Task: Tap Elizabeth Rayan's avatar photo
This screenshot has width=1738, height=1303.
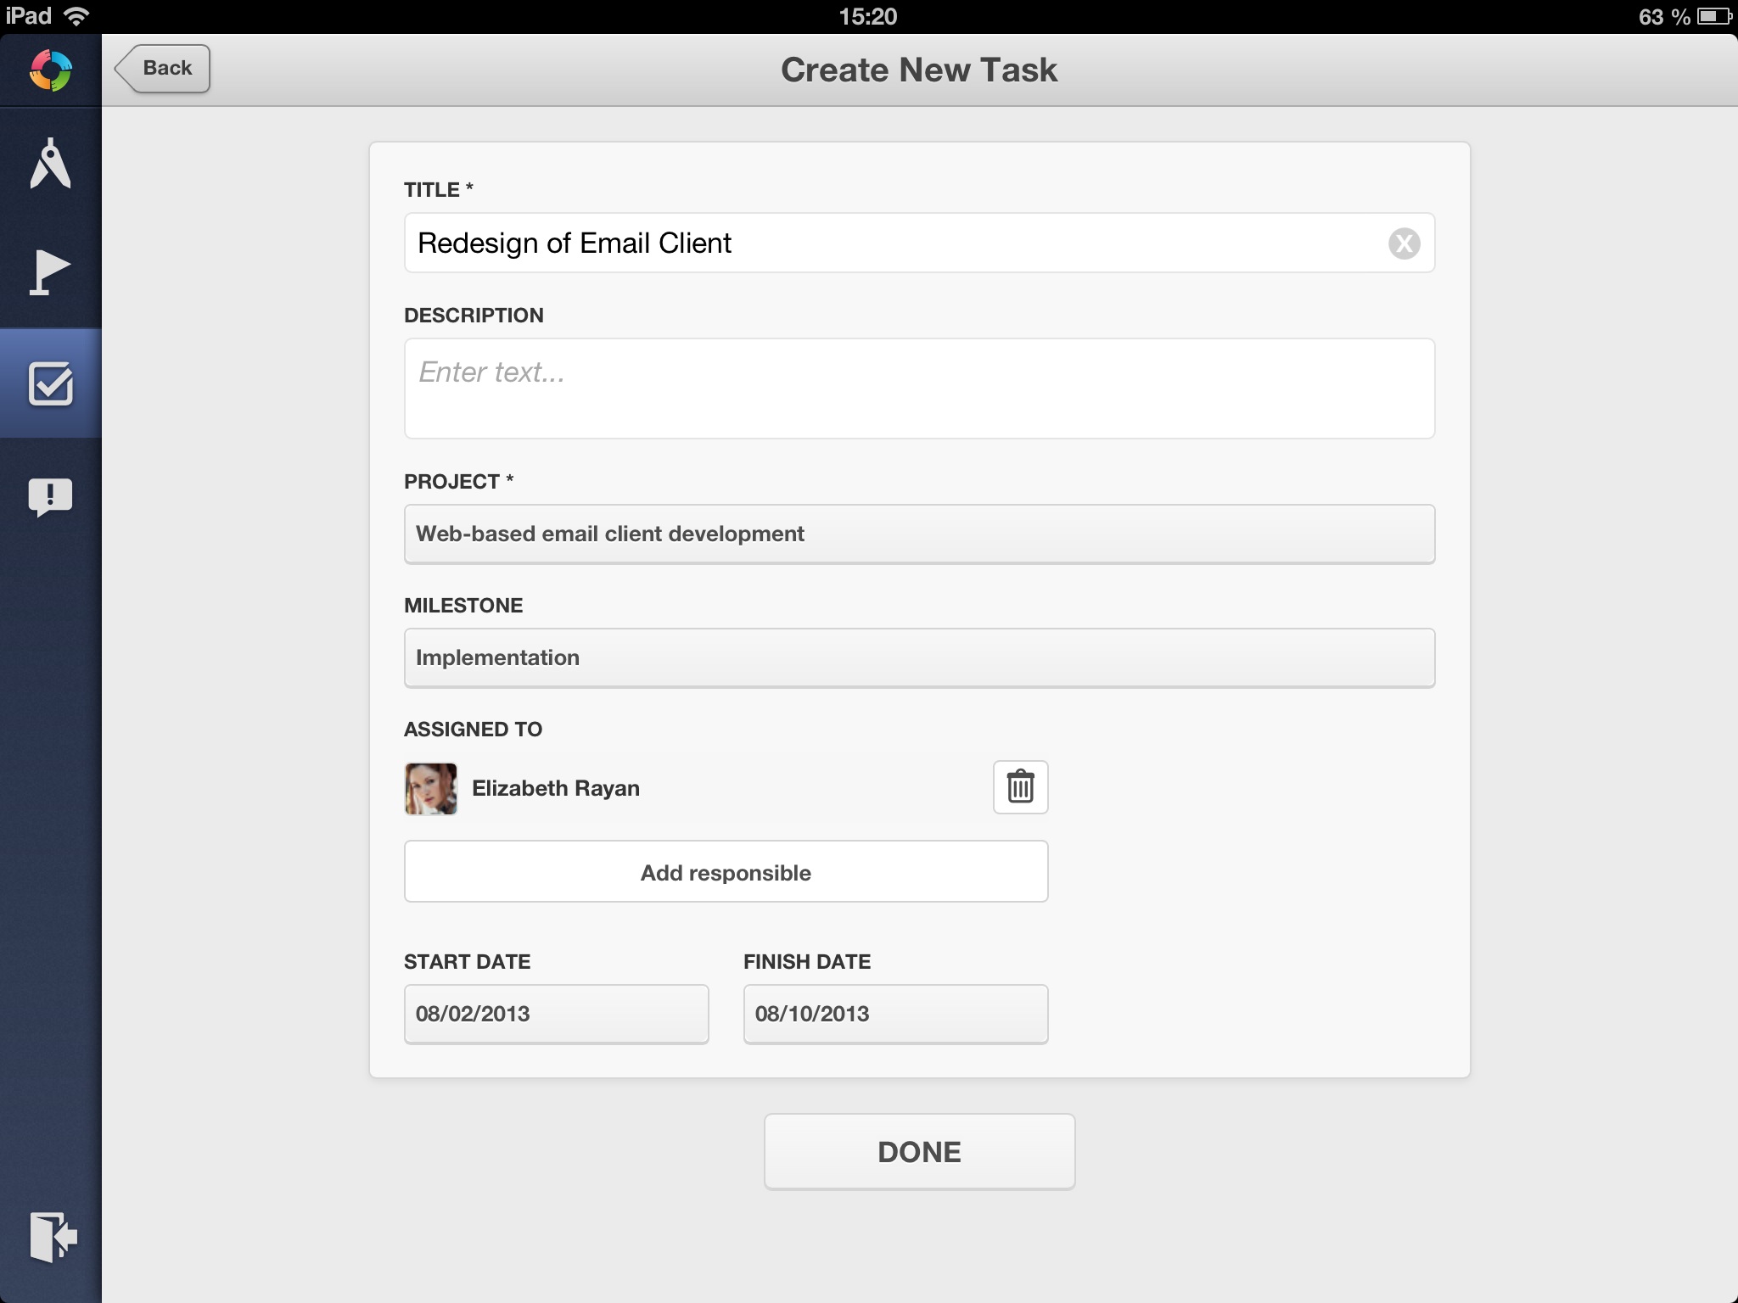Action: 430,788
